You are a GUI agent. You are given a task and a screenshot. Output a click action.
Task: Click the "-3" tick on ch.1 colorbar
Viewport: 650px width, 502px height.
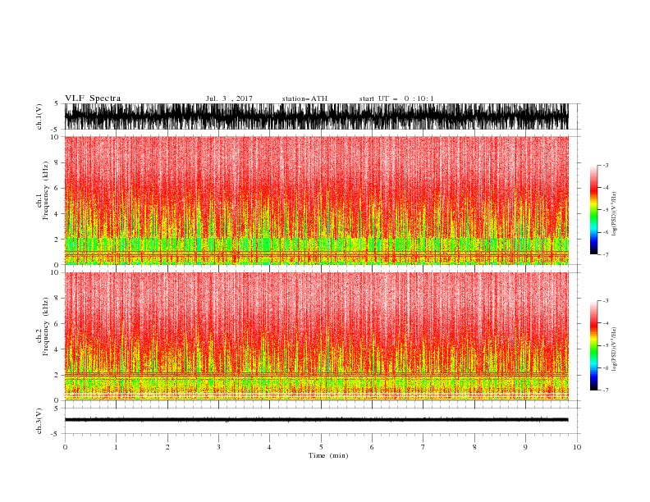606,165
